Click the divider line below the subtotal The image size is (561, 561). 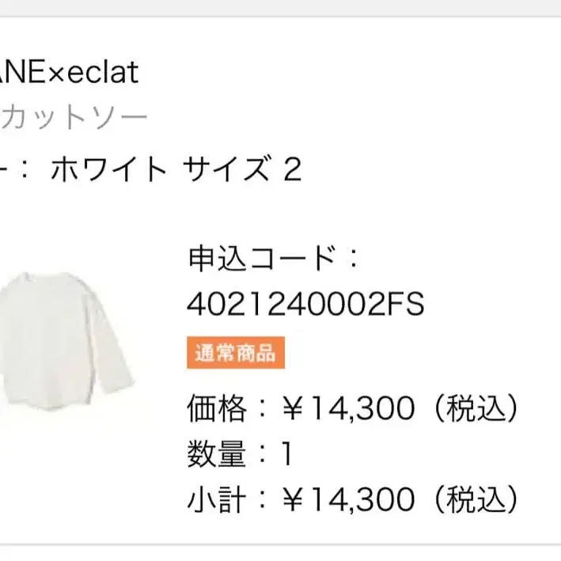pos(280,545)
